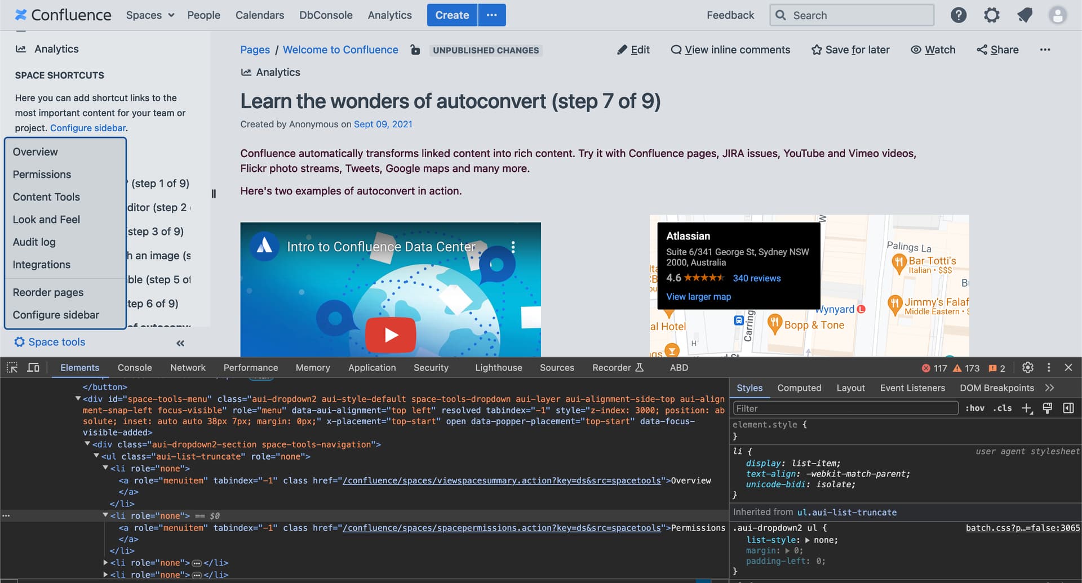Focus the Styles filter input
The image size is (1082, 583).
(845, 408)
